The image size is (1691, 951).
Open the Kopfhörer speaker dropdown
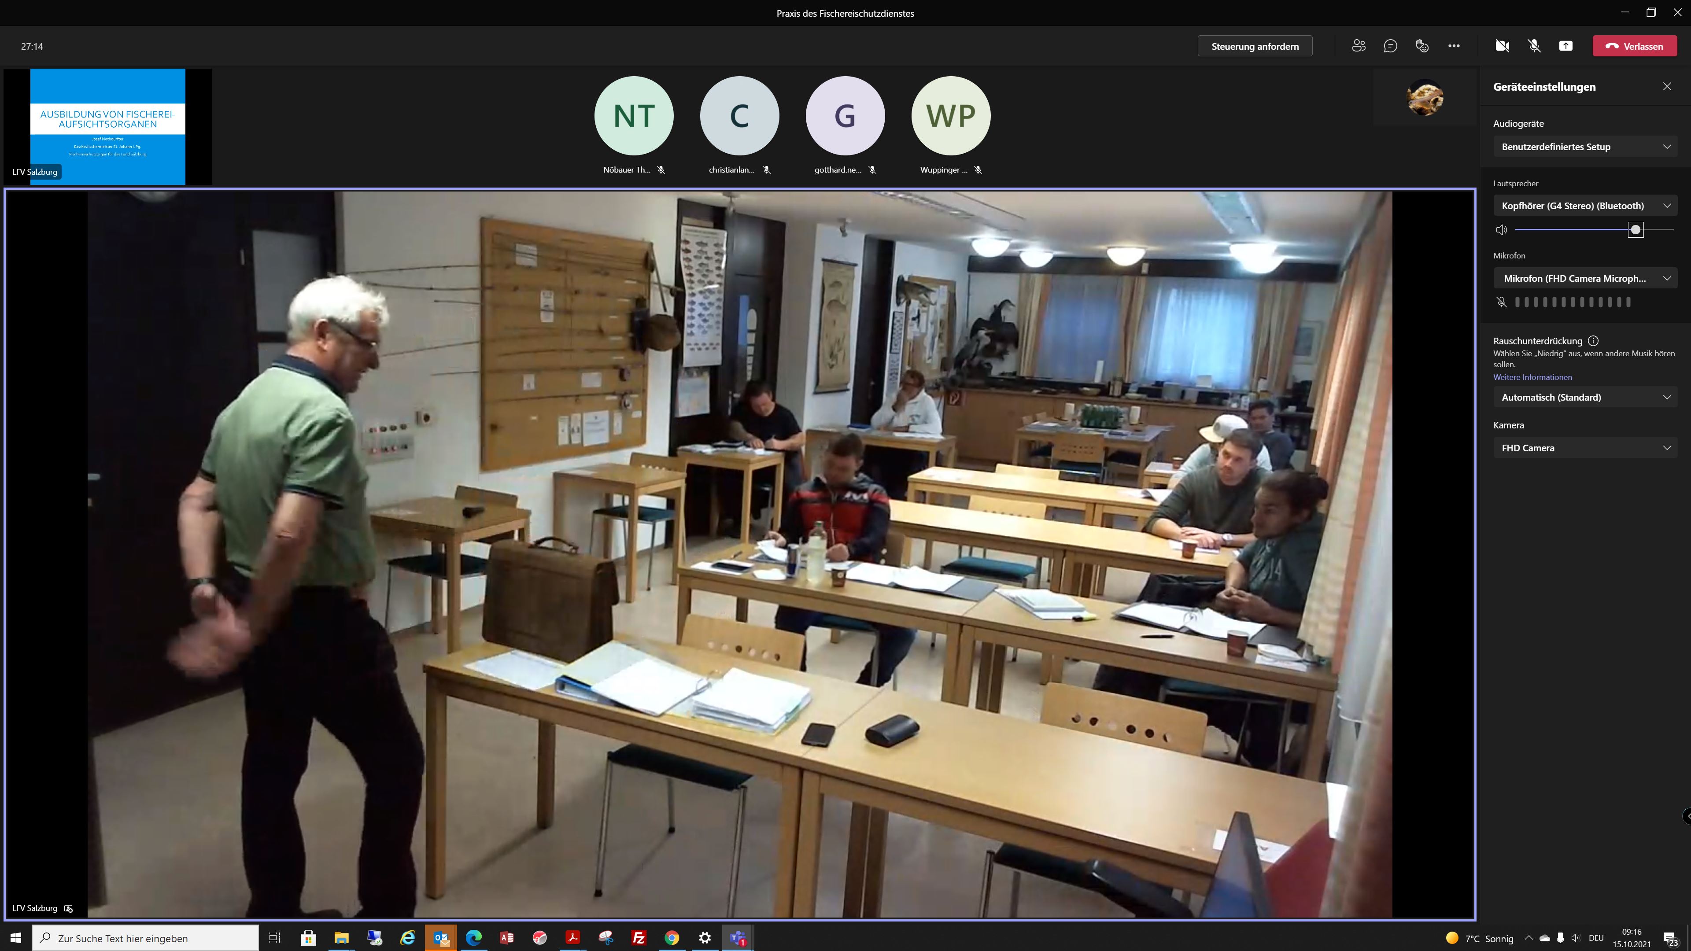[1585, 206]
